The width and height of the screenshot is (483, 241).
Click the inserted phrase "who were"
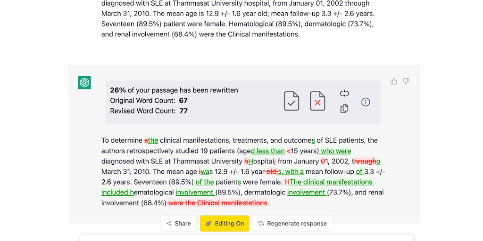coord(336,151)
